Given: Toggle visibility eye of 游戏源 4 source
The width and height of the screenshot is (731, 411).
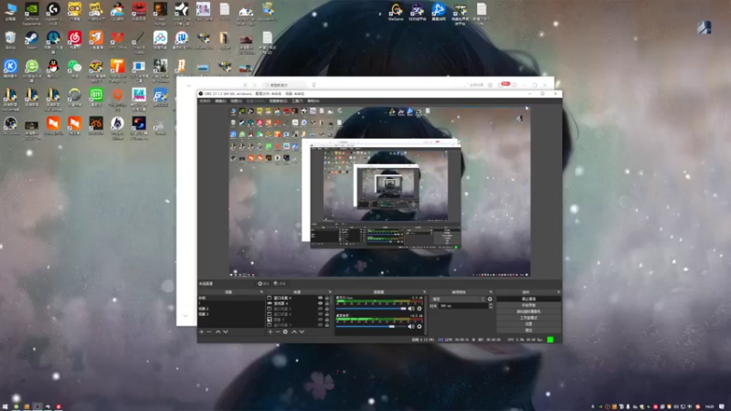Looking at the screenshot, I should pyautogui.click(x=320, y=303).
